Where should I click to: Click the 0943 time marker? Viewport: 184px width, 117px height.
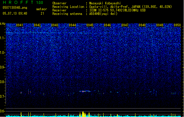pos(55,25)
